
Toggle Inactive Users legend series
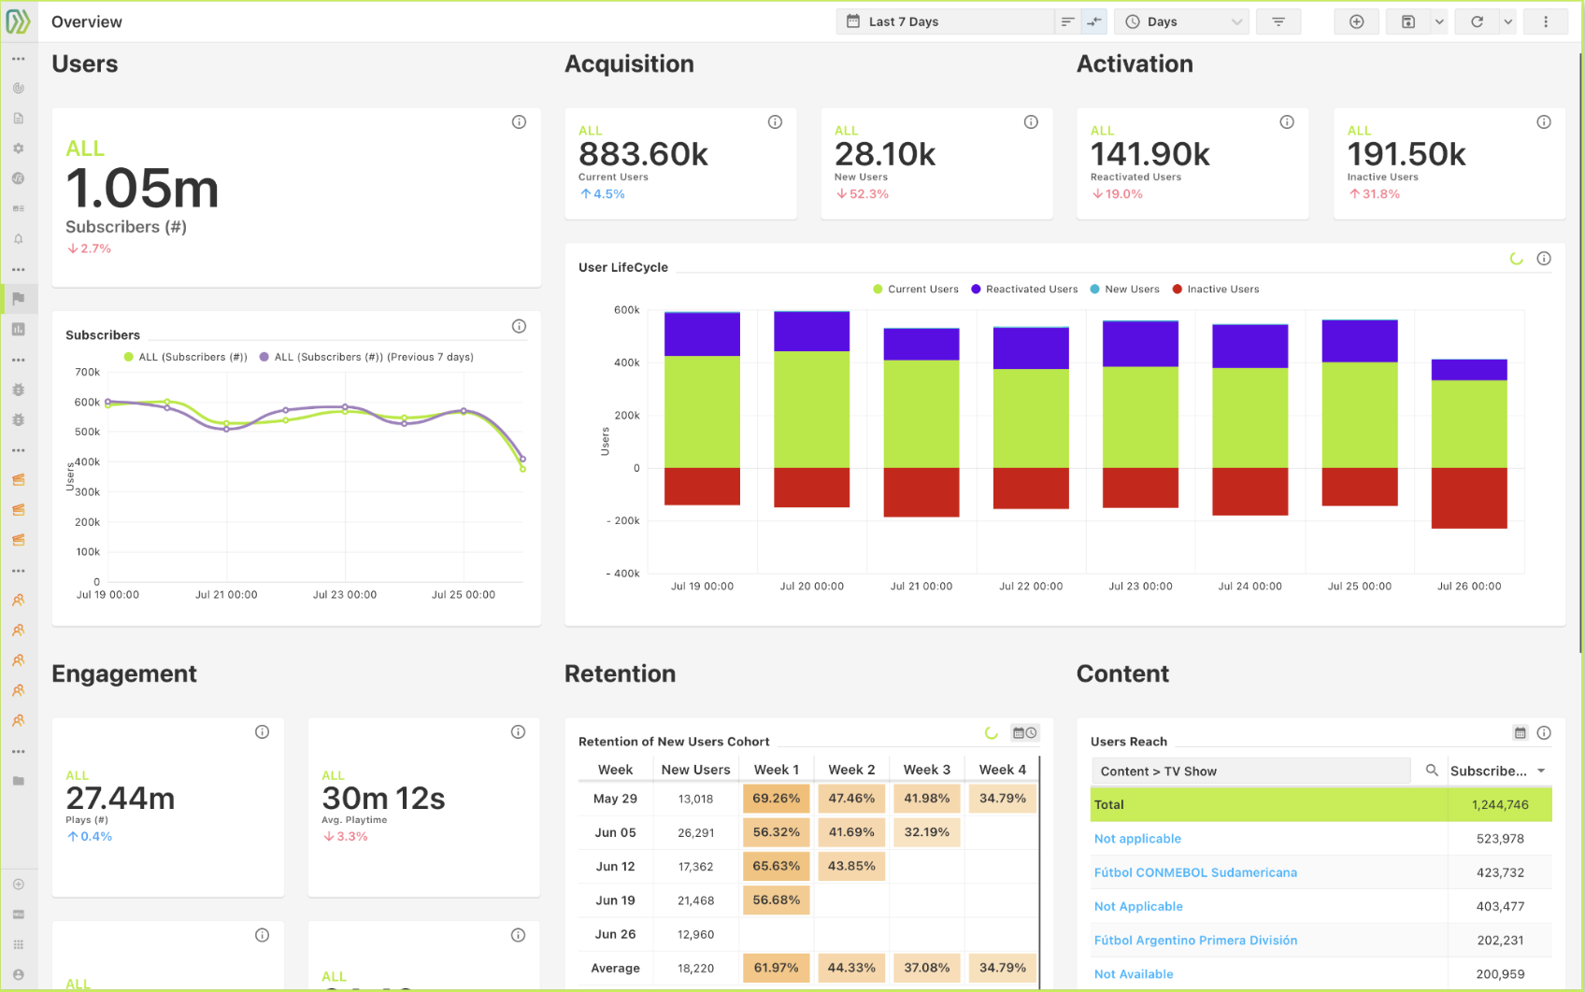tap(1216, 290)
